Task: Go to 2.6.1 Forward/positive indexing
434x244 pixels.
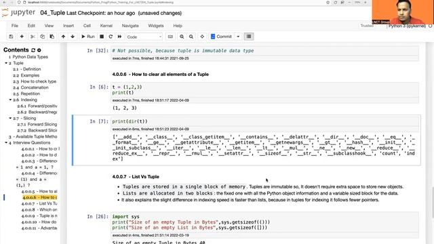Action: (x=37, y=106)
